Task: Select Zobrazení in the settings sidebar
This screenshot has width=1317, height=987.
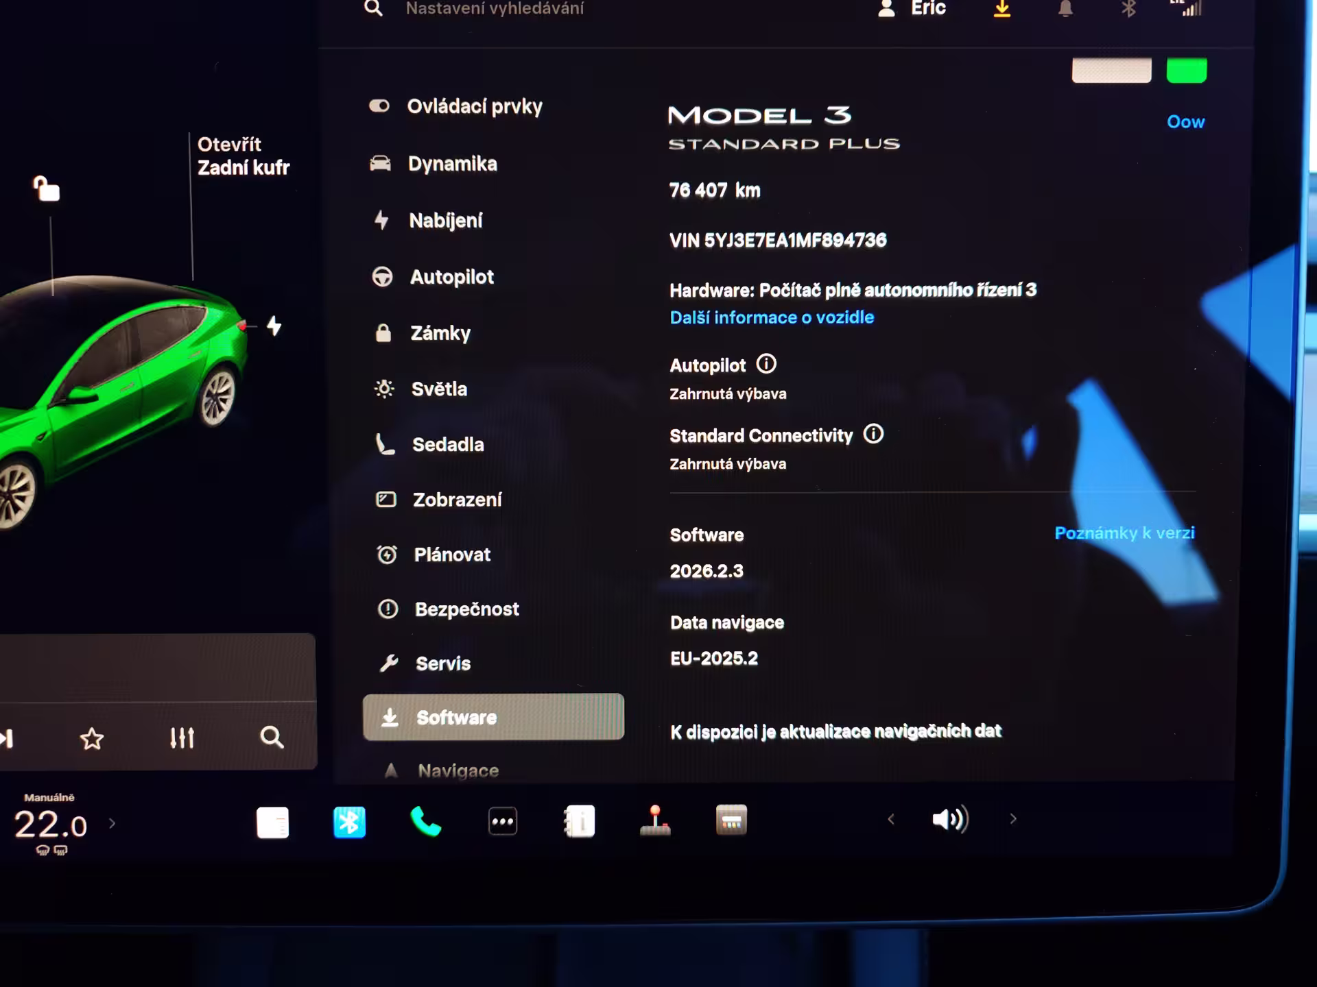Action: click(457, 500)
